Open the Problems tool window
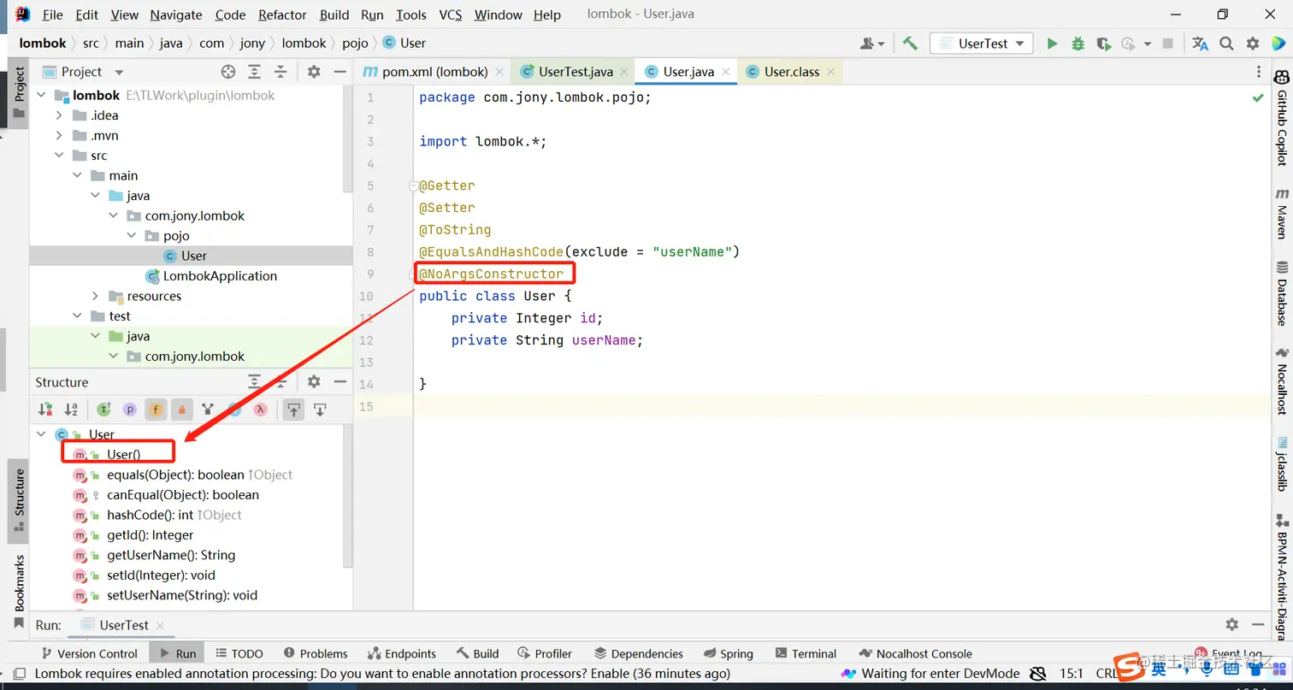1293x690 pixels. coord(316,653)
